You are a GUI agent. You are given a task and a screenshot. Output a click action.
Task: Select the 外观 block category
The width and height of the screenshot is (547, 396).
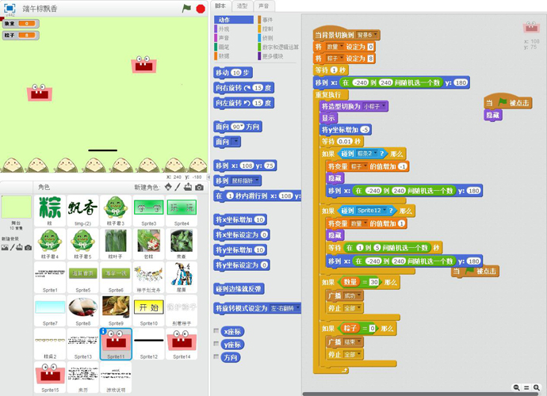coord(224,29)
